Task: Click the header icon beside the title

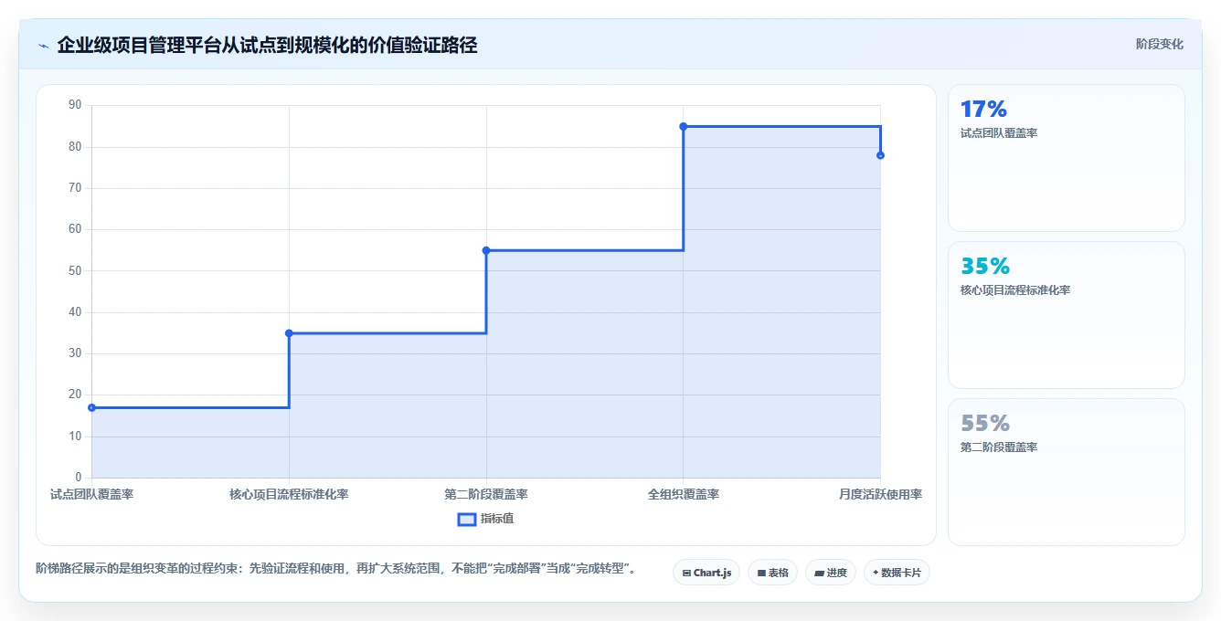Action: click(x=43, y=46)
